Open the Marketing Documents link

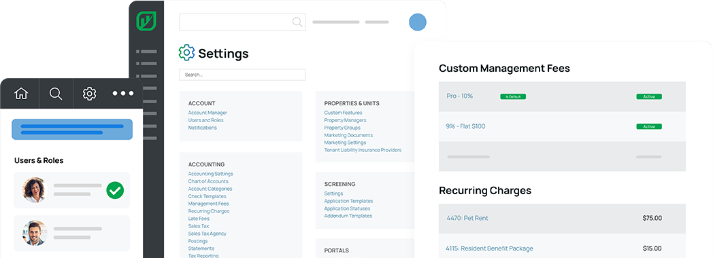348,135
